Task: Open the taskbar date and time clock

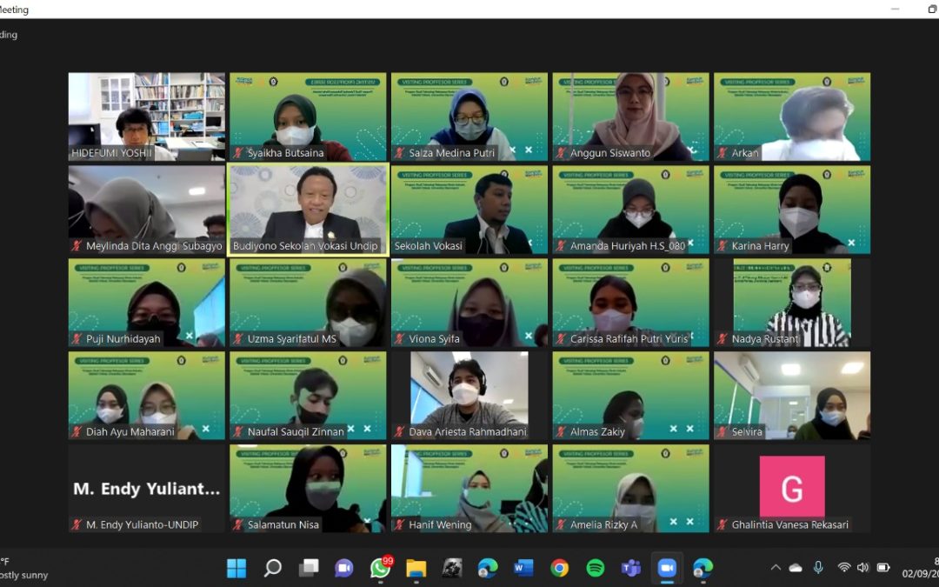Action: 923,568
